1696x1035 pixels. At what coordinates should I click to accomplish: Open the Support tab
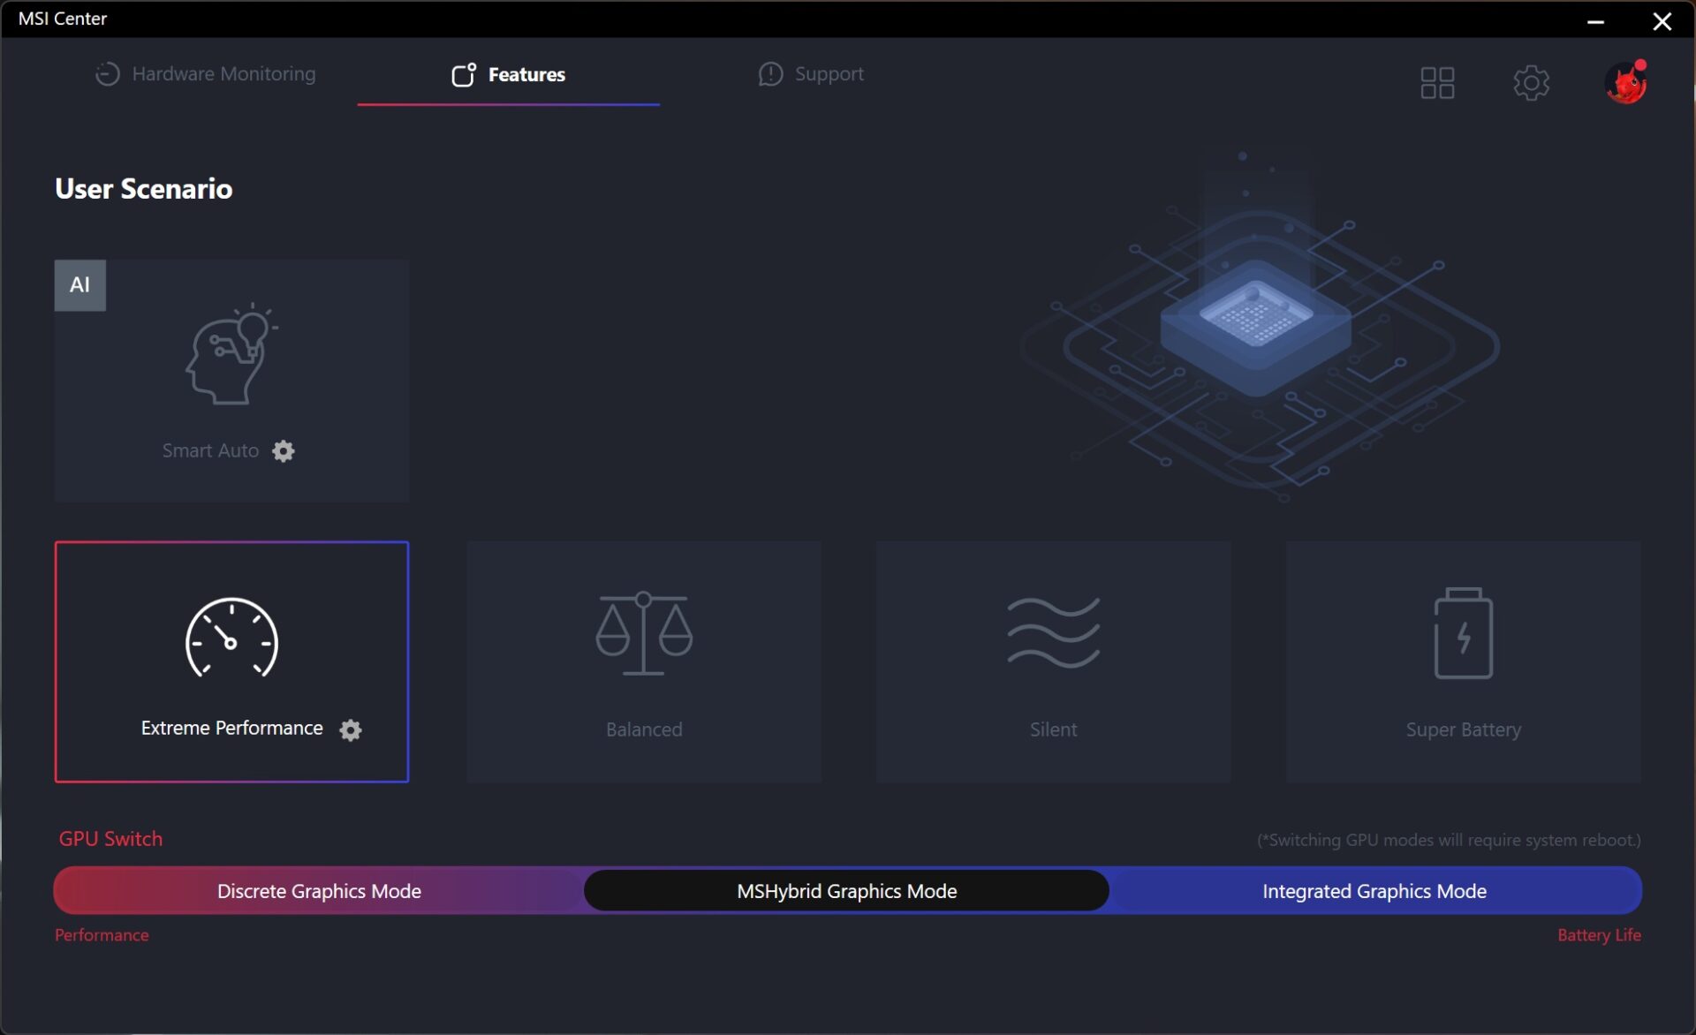pyautogui.click(x=811, y=74)
